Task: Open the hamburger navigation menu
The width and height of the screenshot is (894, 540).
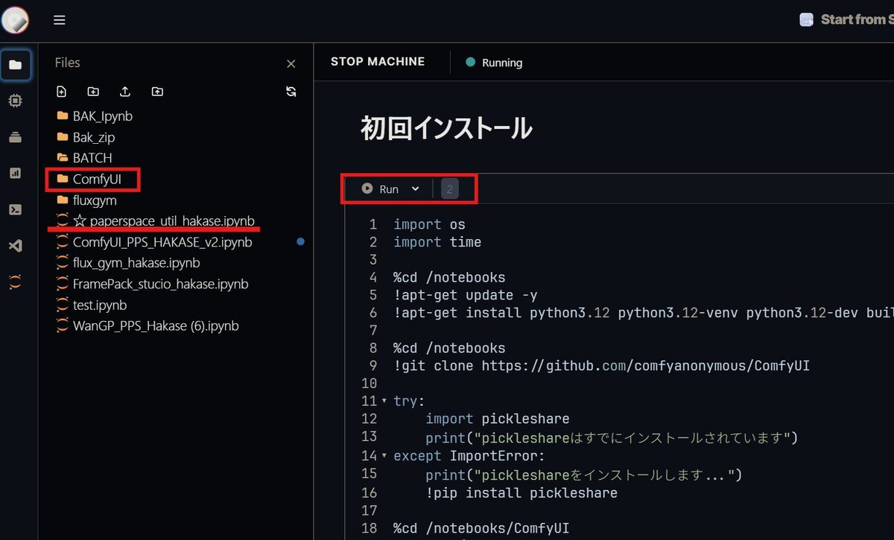Action: [x=60, y=20]
